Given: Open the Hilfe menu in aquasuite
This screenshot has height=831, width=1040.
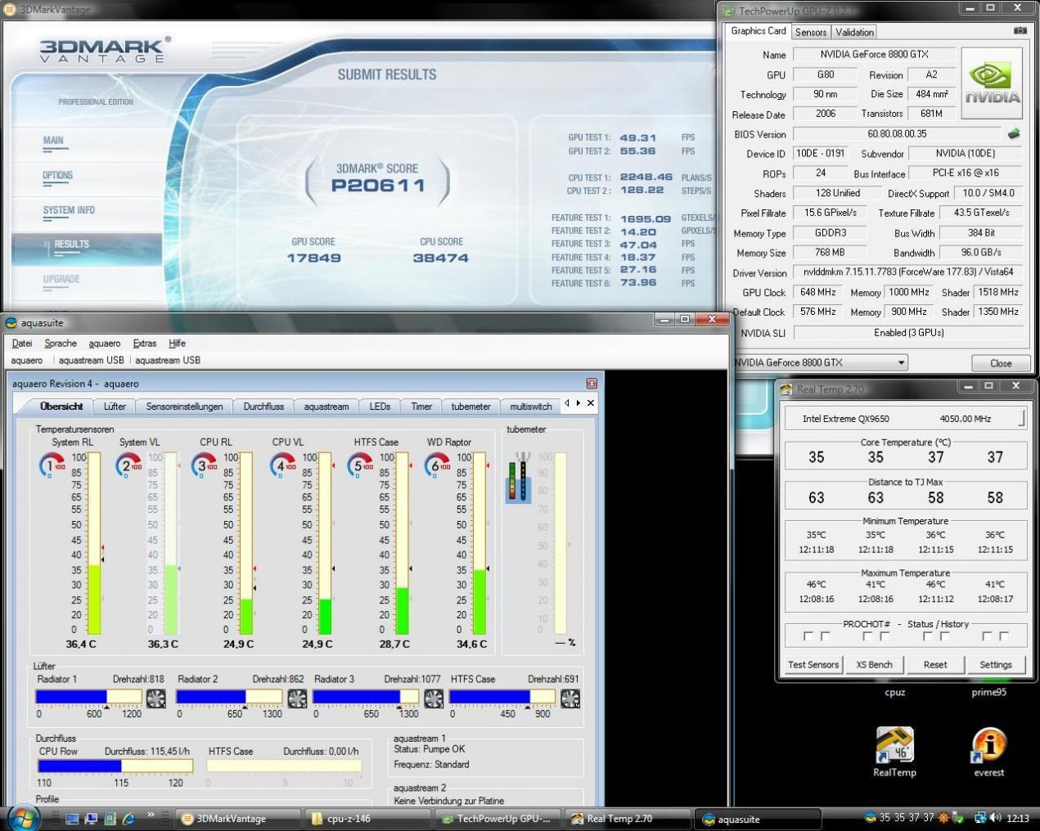Looking at the screenshot, I should (177, 344).
